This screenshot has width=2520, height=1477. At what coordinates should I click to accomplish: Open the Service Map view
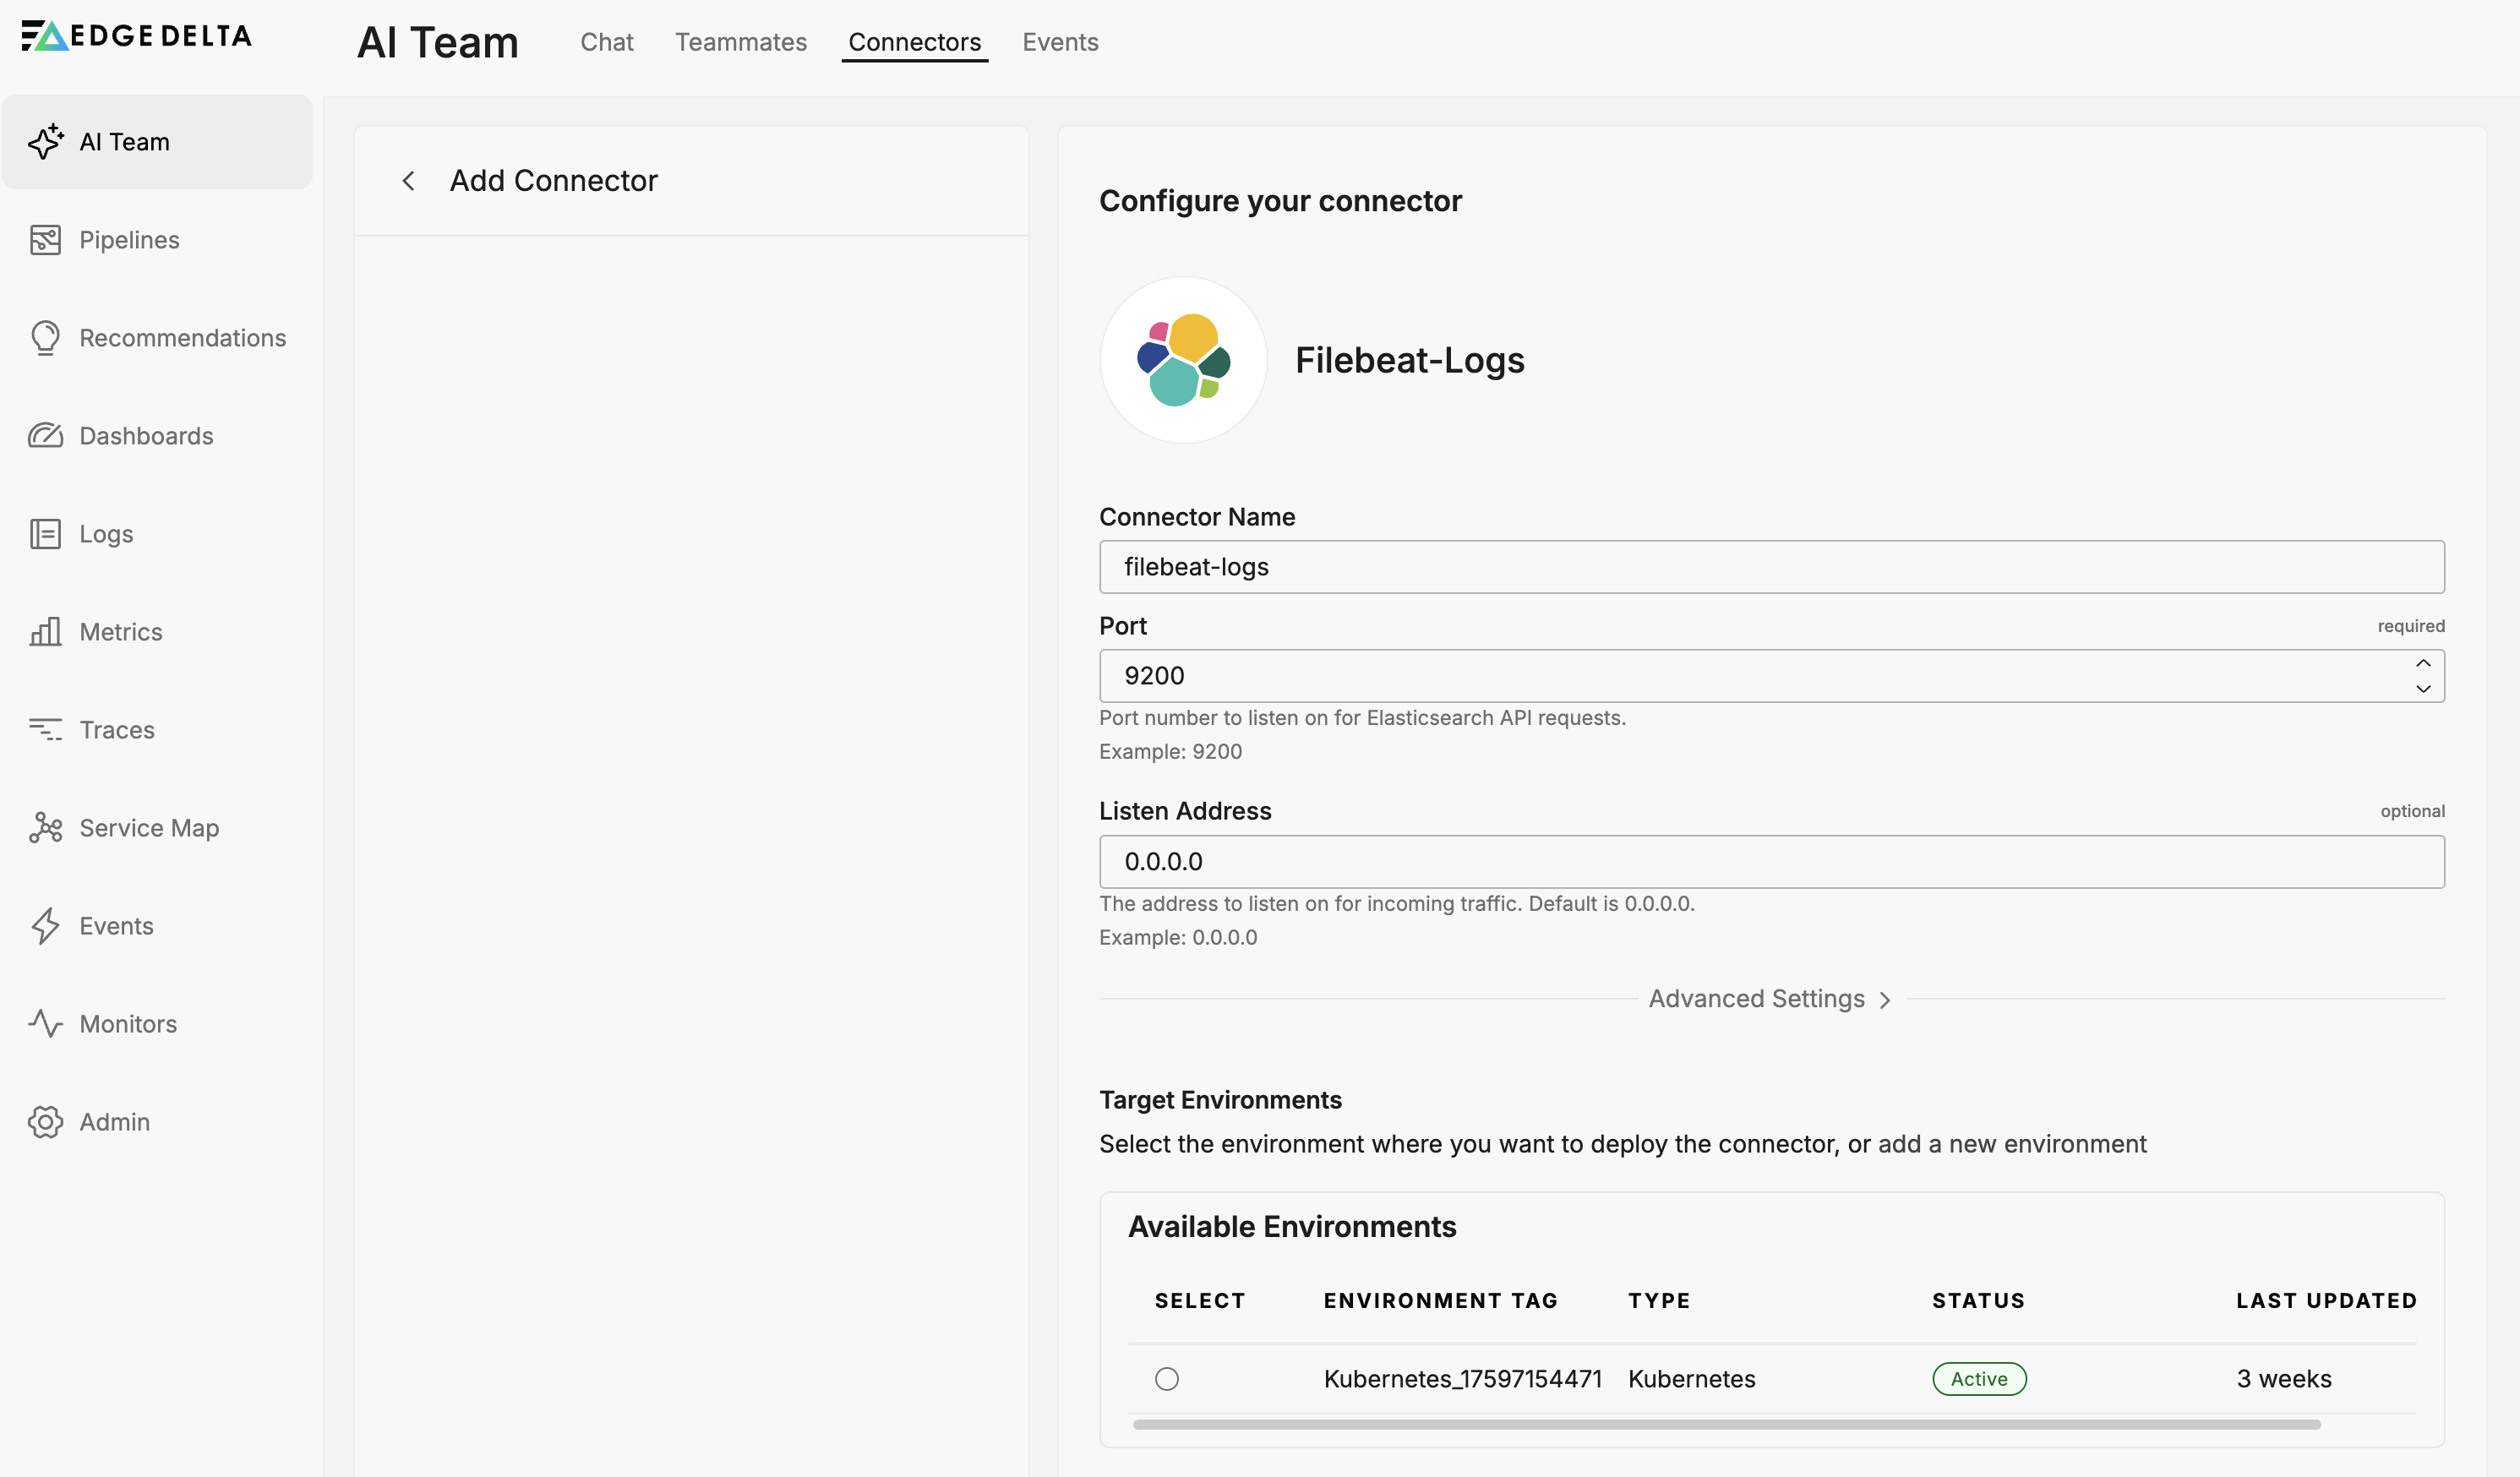point(149,827)
